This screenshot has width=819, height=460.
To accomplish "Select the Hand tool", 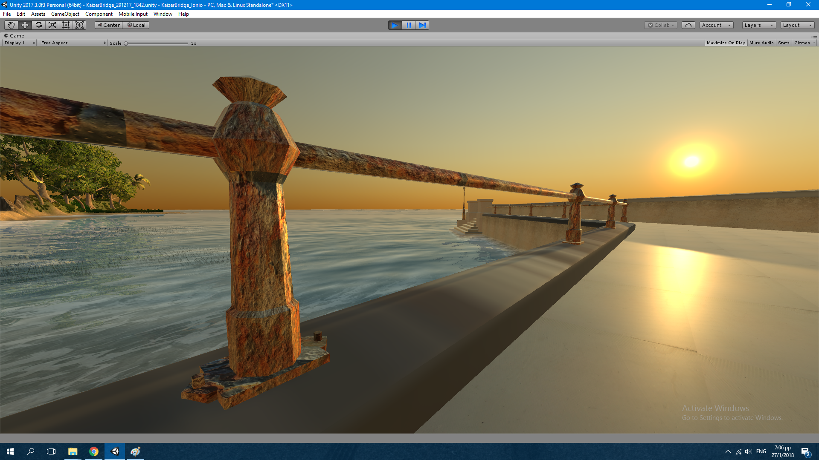I will pyautogui.click(x=11, y=25).
